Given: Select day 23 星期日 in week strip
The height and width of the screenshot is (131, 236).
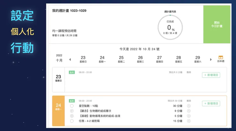Looking at the screenshot, I should point(83,59).
